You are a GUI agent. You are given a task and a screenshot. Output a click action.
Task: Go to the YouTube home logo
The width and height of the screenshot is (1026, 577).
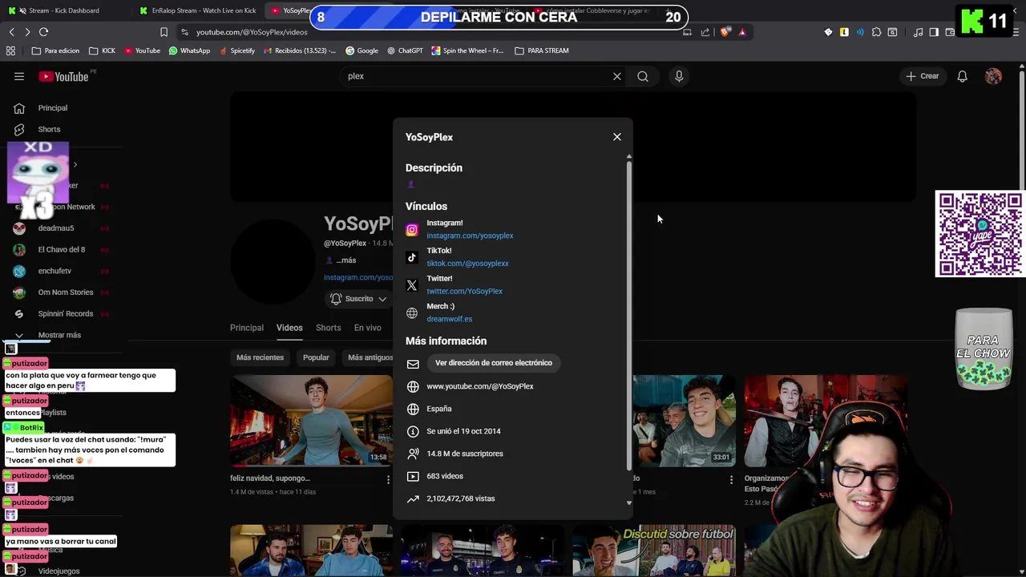65,76
